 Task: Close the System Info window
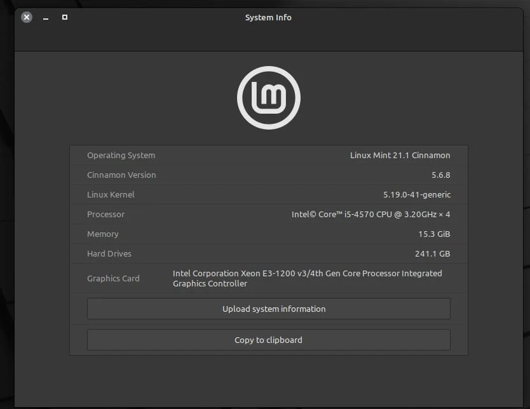coord(27,17)
